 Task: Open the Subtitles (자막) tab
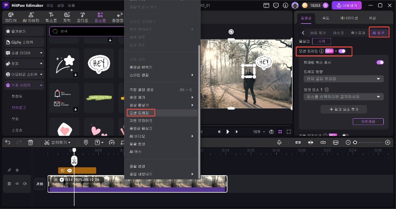pyautogui.click(x=67, y=17)
